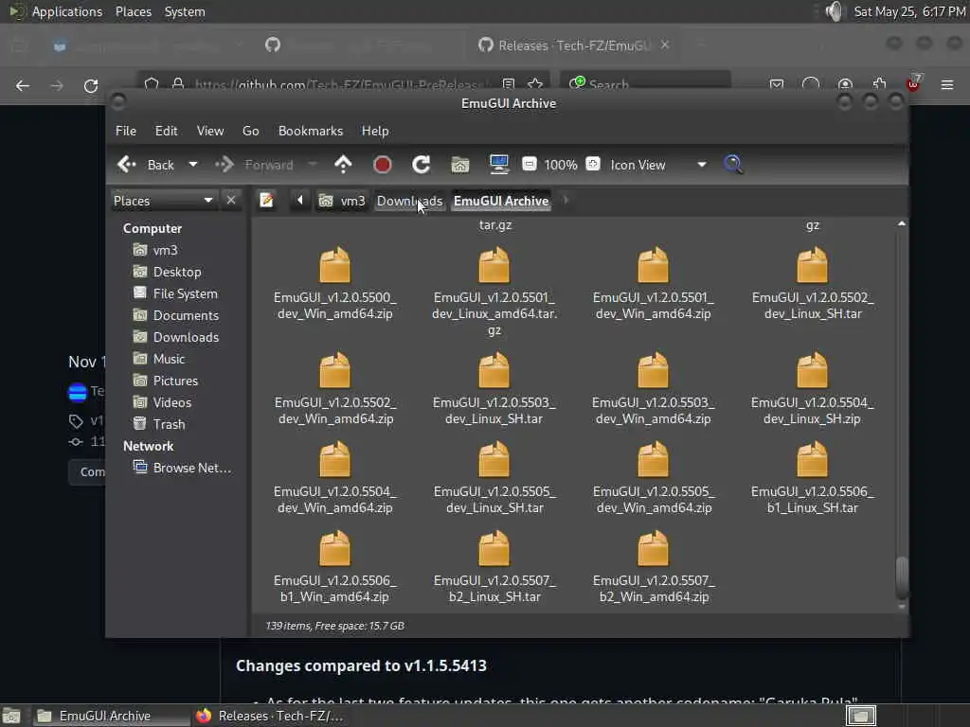The height and width of the screenshot is (727, 970).
Task: Navigate to vm3 in the path bar
Action: coord(342,201)
